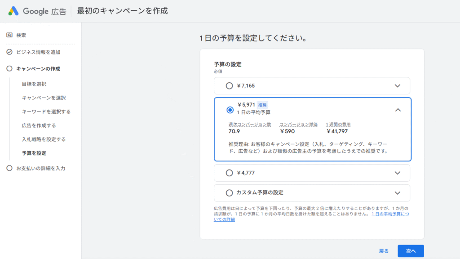Expand the ¥7,165 option details
Image resolution: width=460 pixels, height=259 pixels.
click(x=397, y=85)
